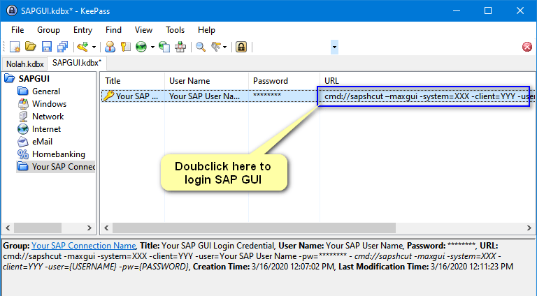The width and height of the screenshot is (537, 296).
Task: Open the Entry menu
Action: (x=83, y=30)
